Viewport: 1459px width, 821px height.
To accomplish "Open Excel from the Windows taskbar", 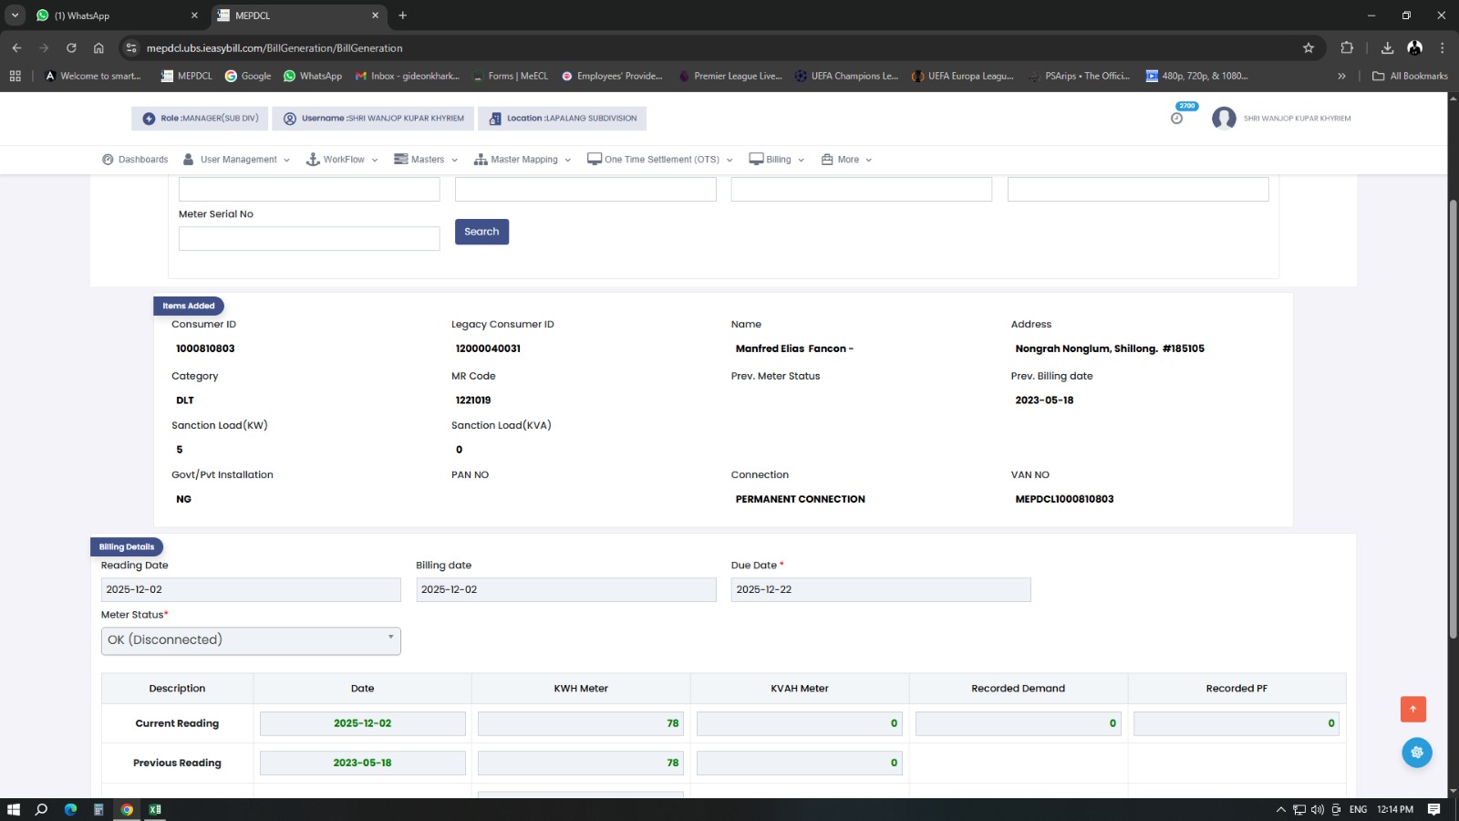I will click(x=155, y=809).
